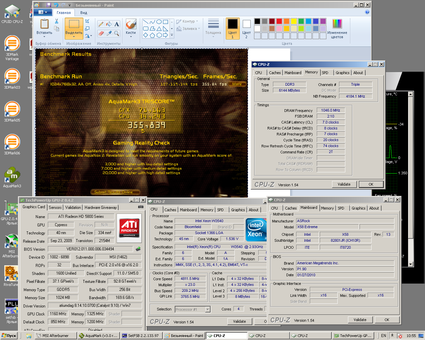Screen dimensions: 425x340
Task: Select the Text tool in Paint
Action: click(117, 24)
